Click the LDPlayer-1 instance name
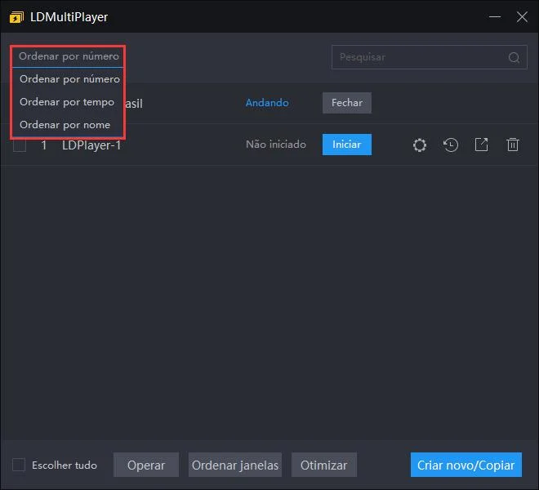This screenshot has width=539, height=490. point(91,145)
